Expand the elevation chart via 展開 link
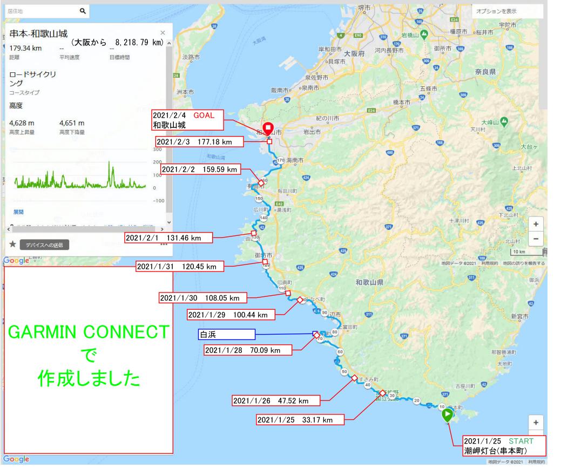 pos(18,212)
